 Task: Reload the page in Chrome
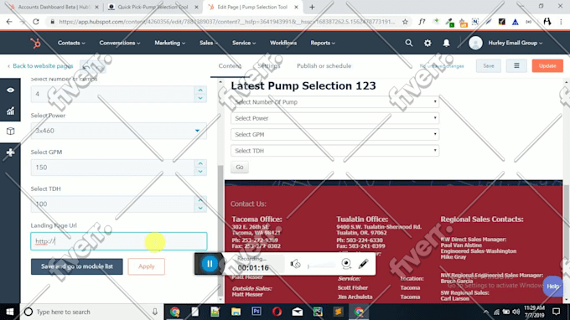(x=35, y=22)
